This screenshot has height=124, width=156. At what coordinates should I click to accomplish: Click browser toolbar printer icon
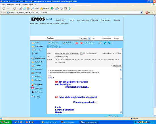(62, 8)
